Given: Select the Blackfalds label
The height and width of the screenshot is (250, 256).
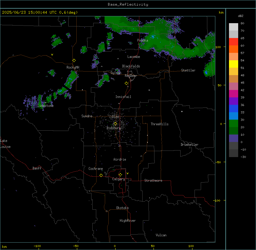Looking at the screenshot, I should coord(131,66).
